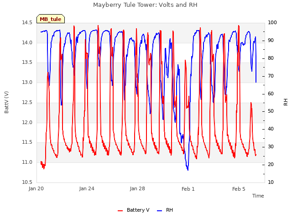Click the Feb 1 x-axis tick label
292x219 pixels.
click(188, 189)
